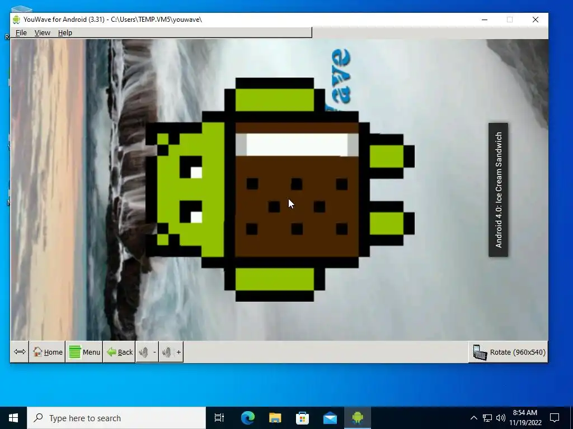The width and height of the screenshot is (573, 429).
Task: Click the taskbar search box
Action: click(x=116, y=418)
